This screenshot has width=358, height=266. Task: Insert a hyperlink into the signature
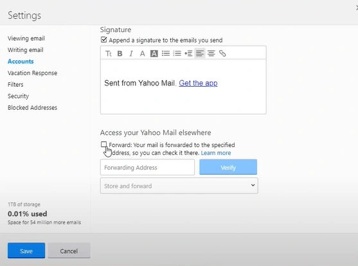coord(222,53)
